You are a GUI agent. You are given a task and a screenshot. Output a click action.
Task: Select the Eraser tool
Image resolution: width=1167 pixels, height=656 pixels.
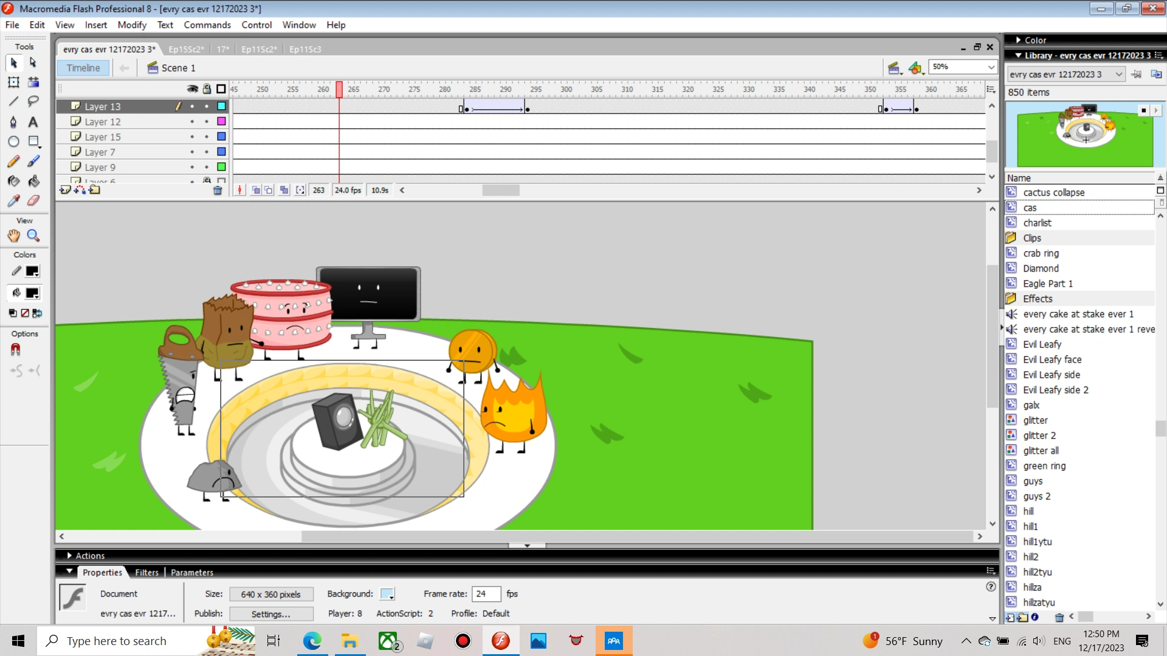point(33,200)
